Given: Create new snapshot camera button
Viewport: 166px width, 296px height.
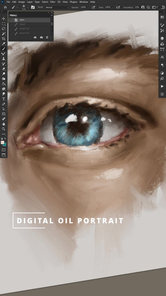Looking at the screenshot, I should tap(41, 37).
